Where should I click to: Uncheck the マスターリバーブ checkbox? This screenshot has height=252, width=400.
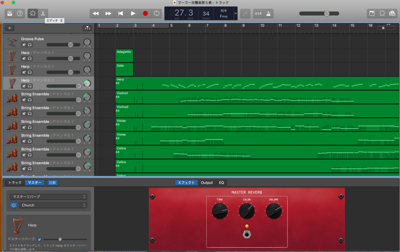tap(39, 239)
